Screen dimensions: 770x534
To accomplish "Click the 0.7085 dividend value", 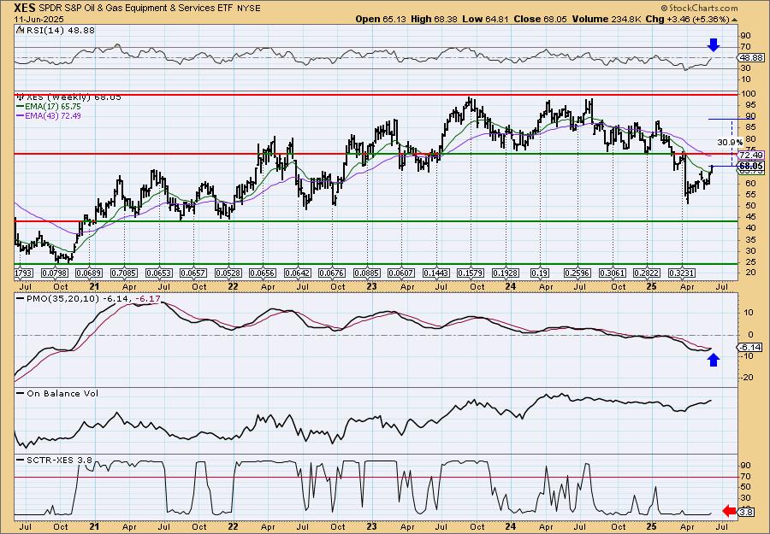I will 124,273.
